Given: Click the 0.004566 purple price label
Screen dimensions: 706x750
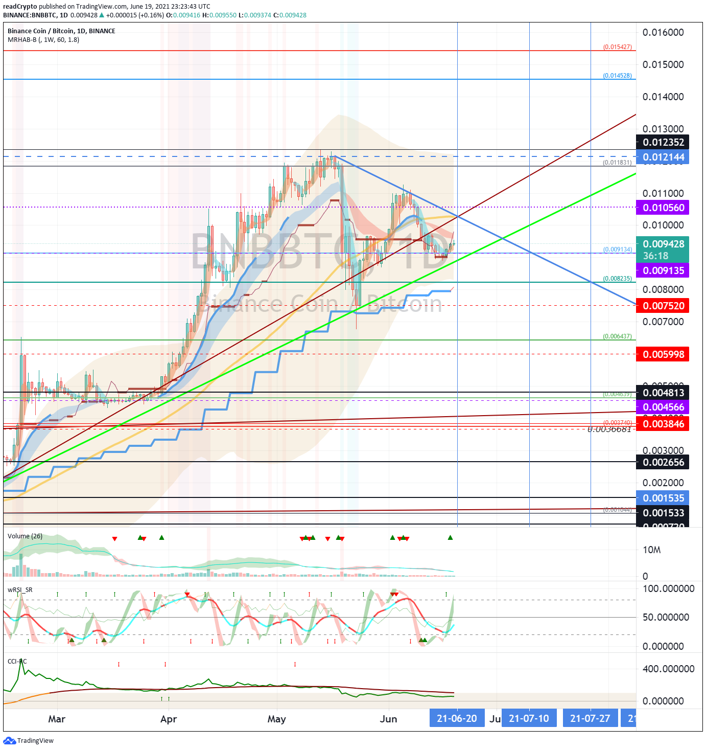Looking at the screenshot, I should coord(663,407).
